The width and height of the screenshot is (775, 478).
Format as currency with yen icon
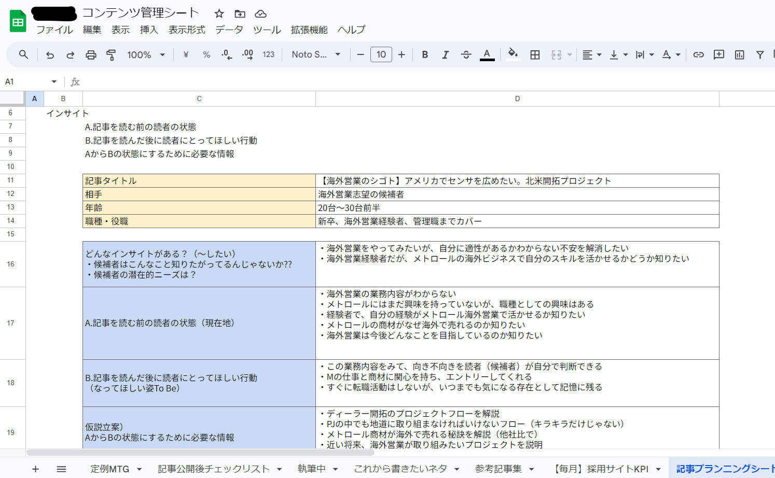[x=186, y=54]
